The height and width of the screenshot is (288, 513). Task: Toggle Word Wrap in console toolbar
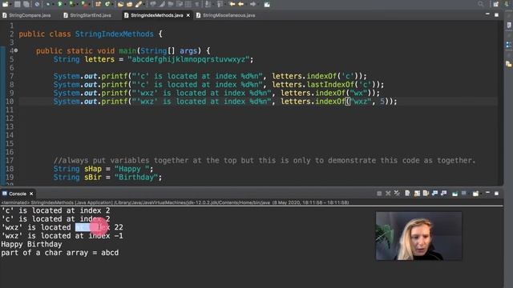(426, 194)
